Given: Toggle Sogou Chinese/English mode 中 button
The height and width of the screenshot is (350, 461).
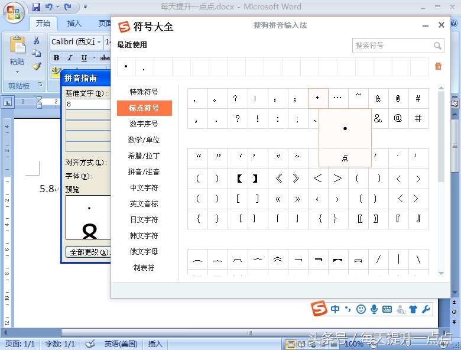Looking at the screenshot, I should (x=335, y=309).
